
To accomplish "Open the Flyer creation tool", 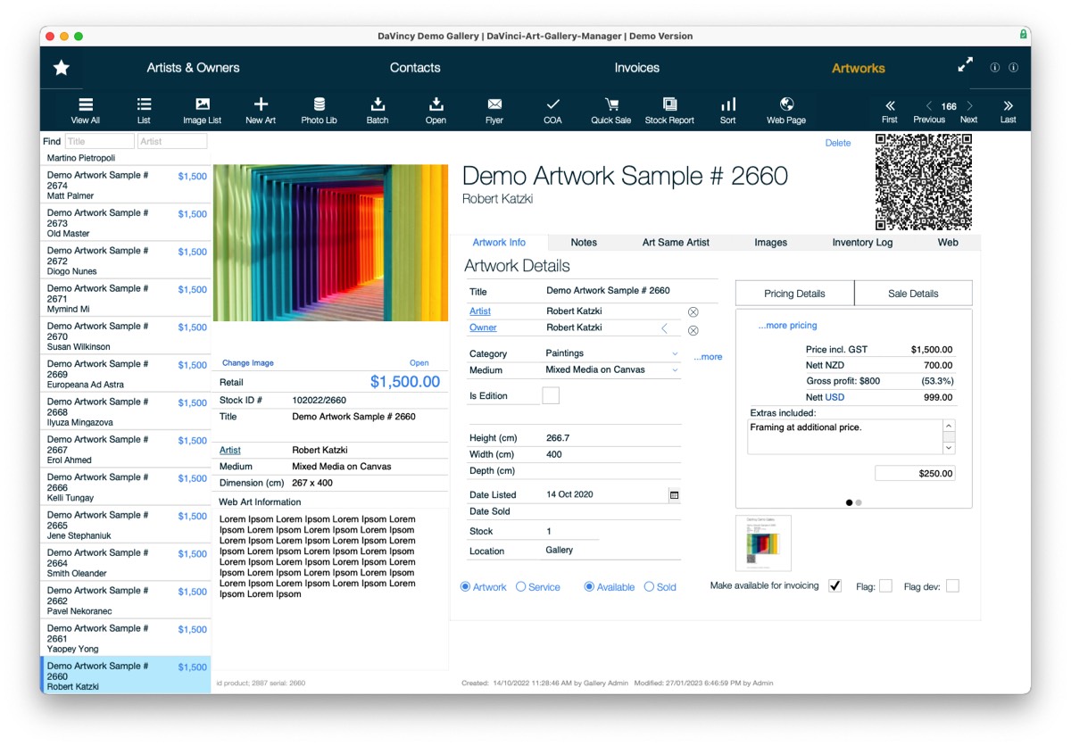I will click(494, 109).
